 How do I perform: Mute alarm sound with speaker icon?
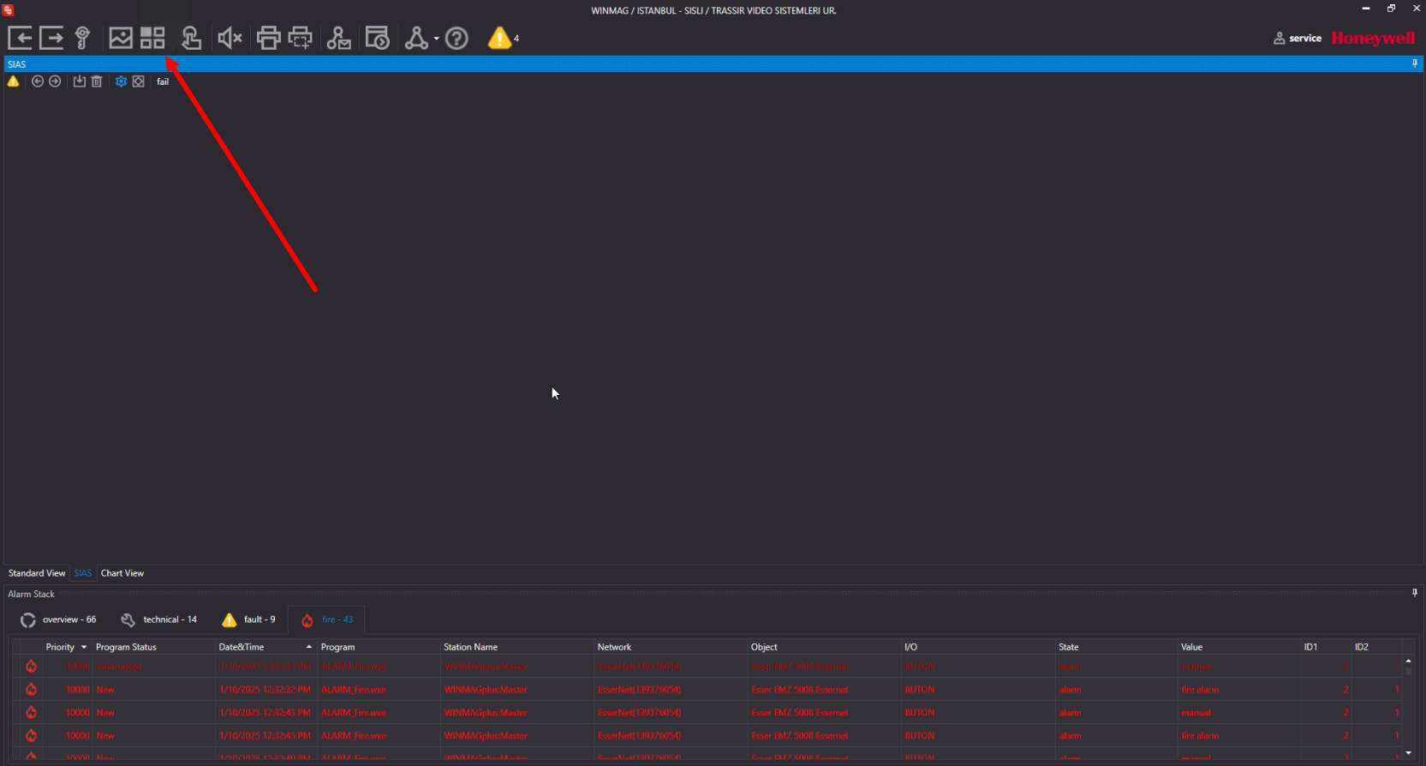pos(230,38)
